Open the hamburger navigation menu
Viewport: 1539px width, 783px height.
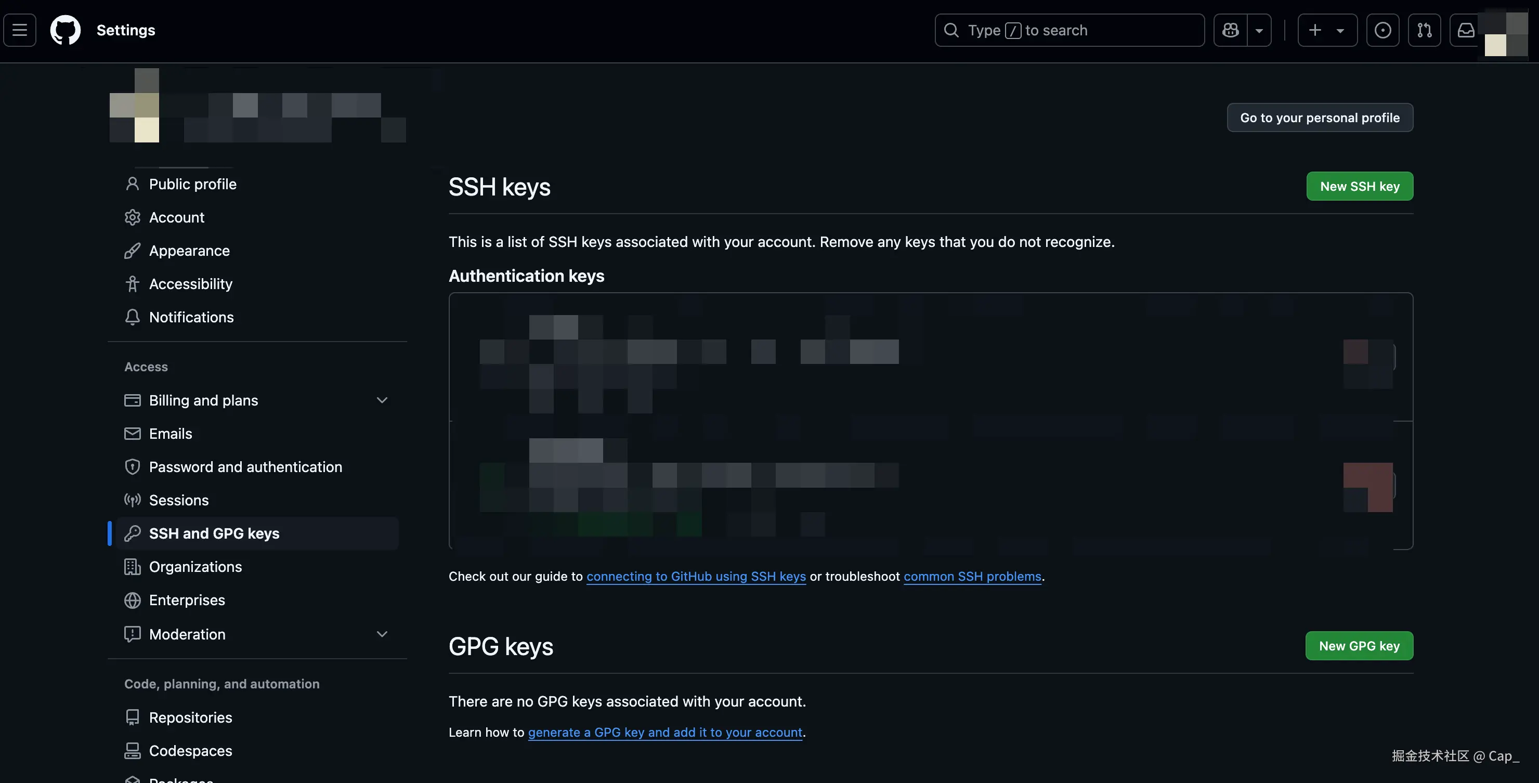(x=20, y=30)
